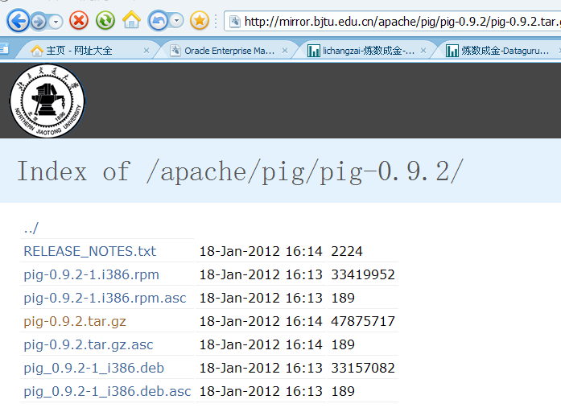This screenshot has height=408, width=561.
Task: Open pig-0.9.2-1.i386.rpm.asc signature link
Action: coord(105,298)
